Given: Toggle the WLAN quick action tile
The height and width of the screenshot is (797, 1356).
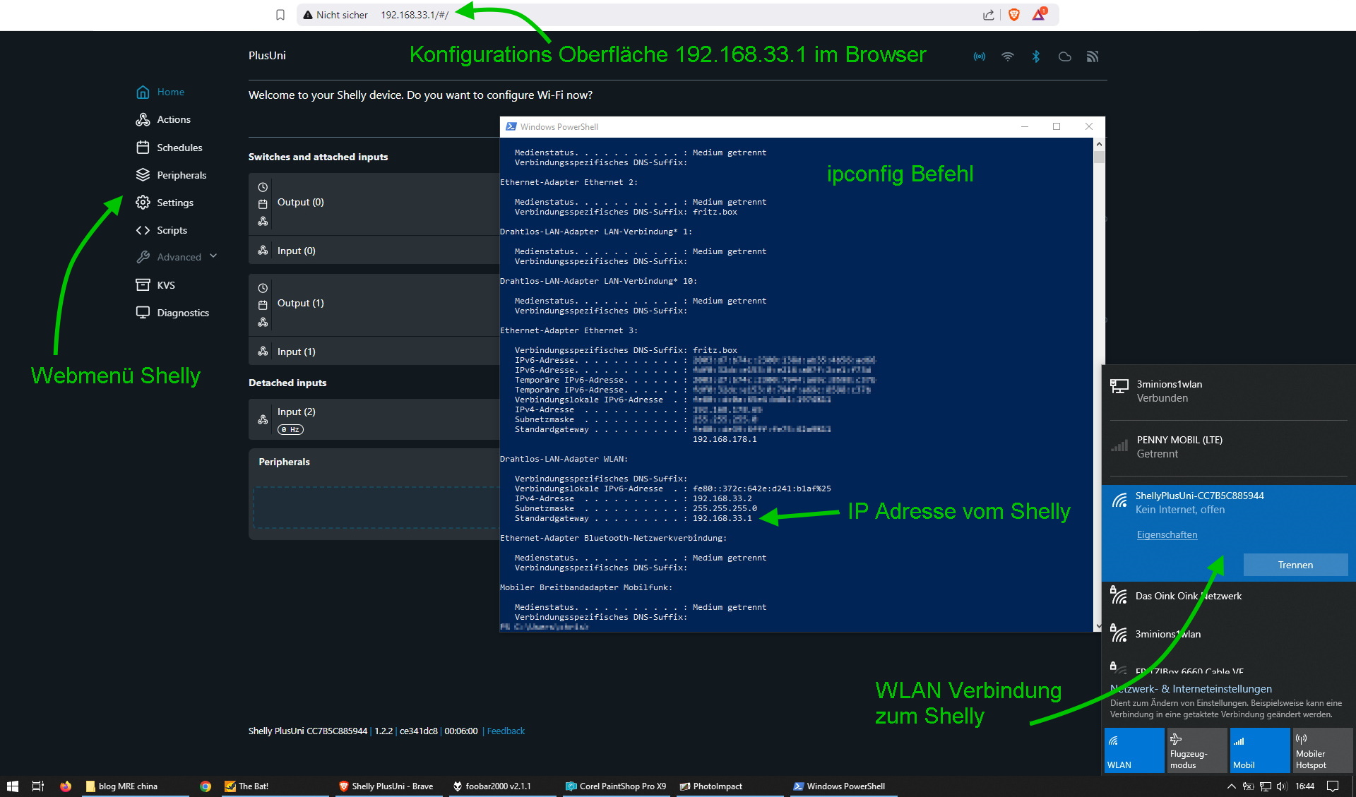Looking at the screenshot, I should 1134,750.
